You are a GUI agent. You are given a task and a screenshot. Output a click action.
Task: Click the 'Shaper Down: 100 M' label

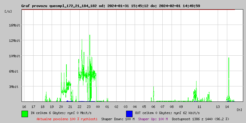[118, 119]
